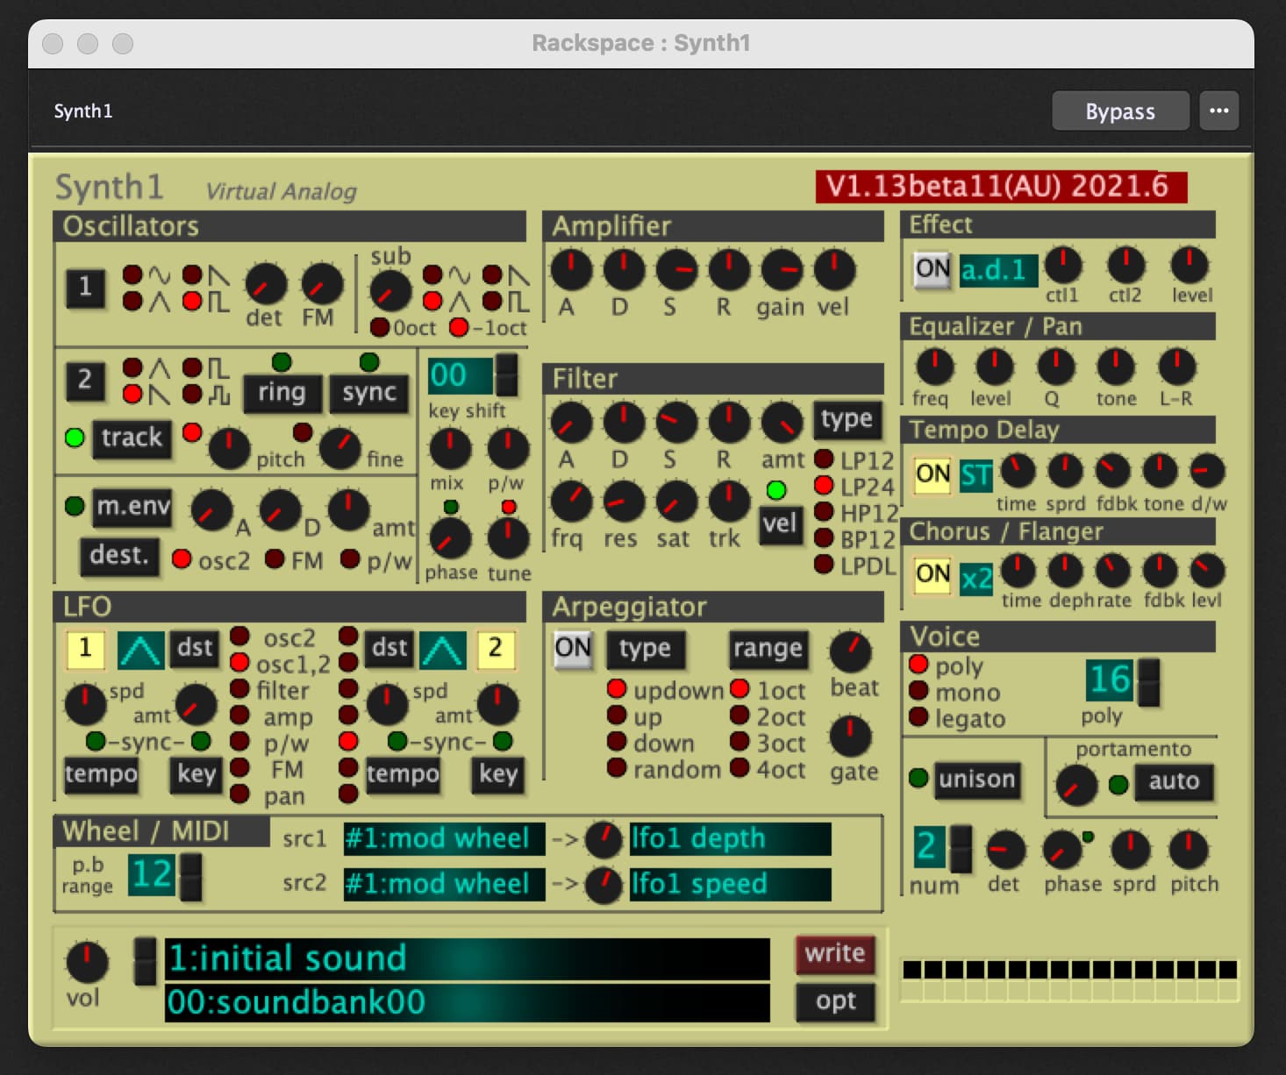1286x1075 pixels.
Task: Choose square wave for oscillator 1
Action: pos(193,302)
